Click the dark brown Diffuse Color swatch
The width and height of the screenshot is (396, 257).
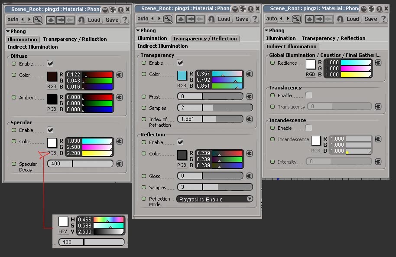(52, 76)
